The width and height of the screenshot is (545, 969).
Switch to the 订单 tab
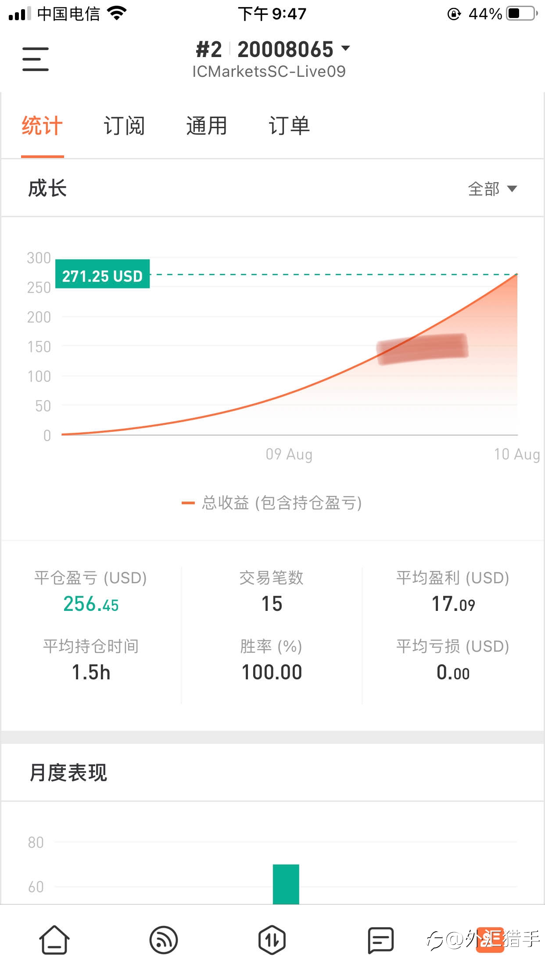point(289,126)
